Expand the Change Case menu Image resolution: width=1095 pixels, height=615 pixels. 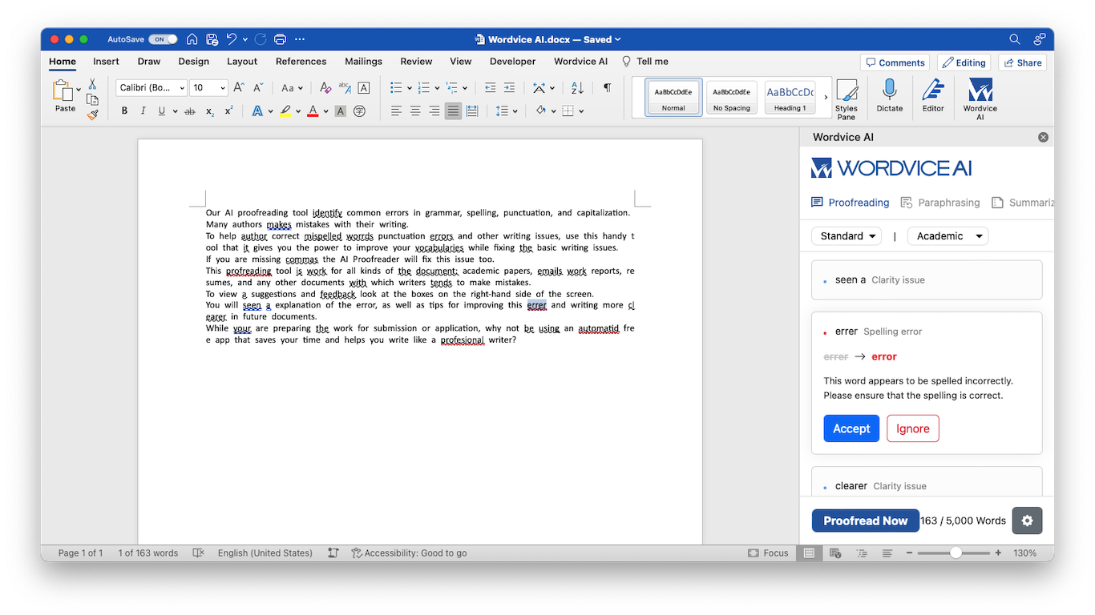[292, 88]
